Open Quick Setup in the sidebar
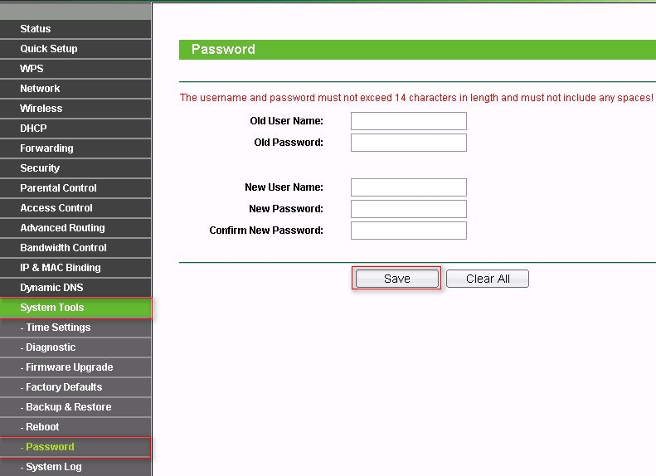656x476 pixels. [75, 49]
